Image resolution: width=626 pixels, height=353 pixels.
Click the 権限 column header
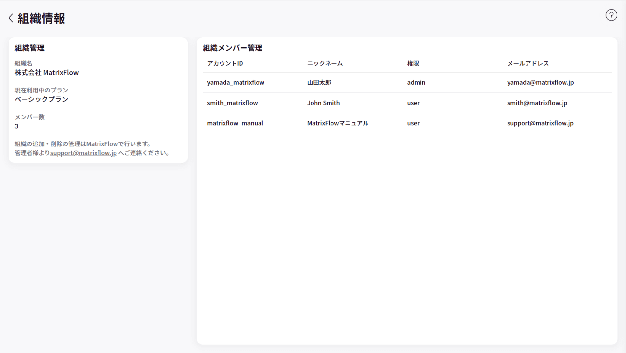click(x=413, y=63)
